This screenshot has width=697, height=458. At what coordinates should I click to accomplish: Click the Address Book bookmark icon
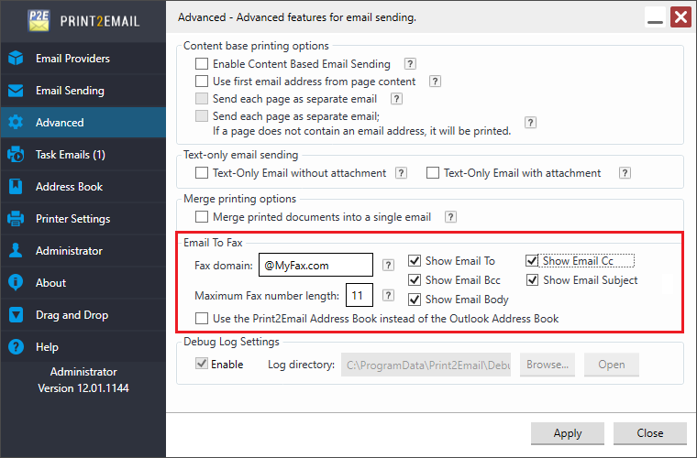point(16,186)
